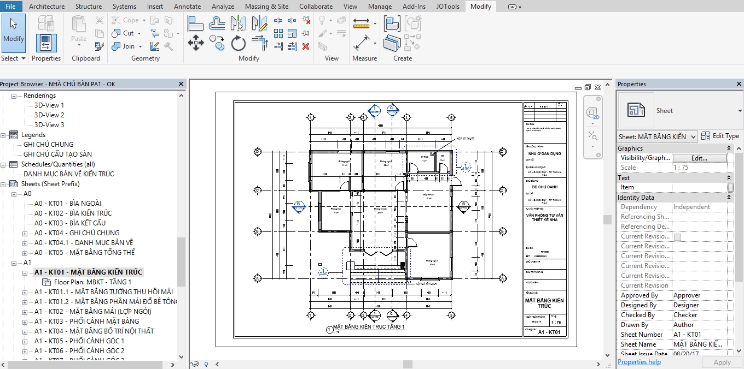
Task: Open the Measure Between Two References tool
Action: pyautogui.click(x=362, y=23)
